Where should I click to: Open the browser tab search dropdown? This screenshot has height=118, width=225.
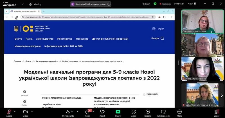tap(7, 11)
